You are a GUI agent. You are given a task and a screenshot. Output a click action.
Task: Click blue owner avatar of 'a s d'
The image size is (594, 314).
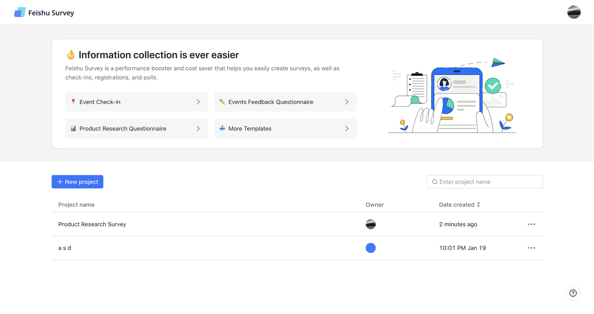tap(371, 248)
